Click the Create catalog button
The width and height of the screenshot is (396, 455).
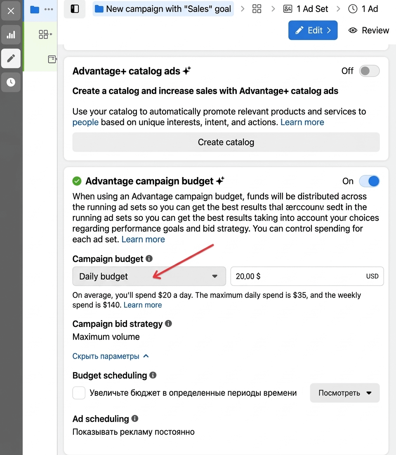coord(226,142)
